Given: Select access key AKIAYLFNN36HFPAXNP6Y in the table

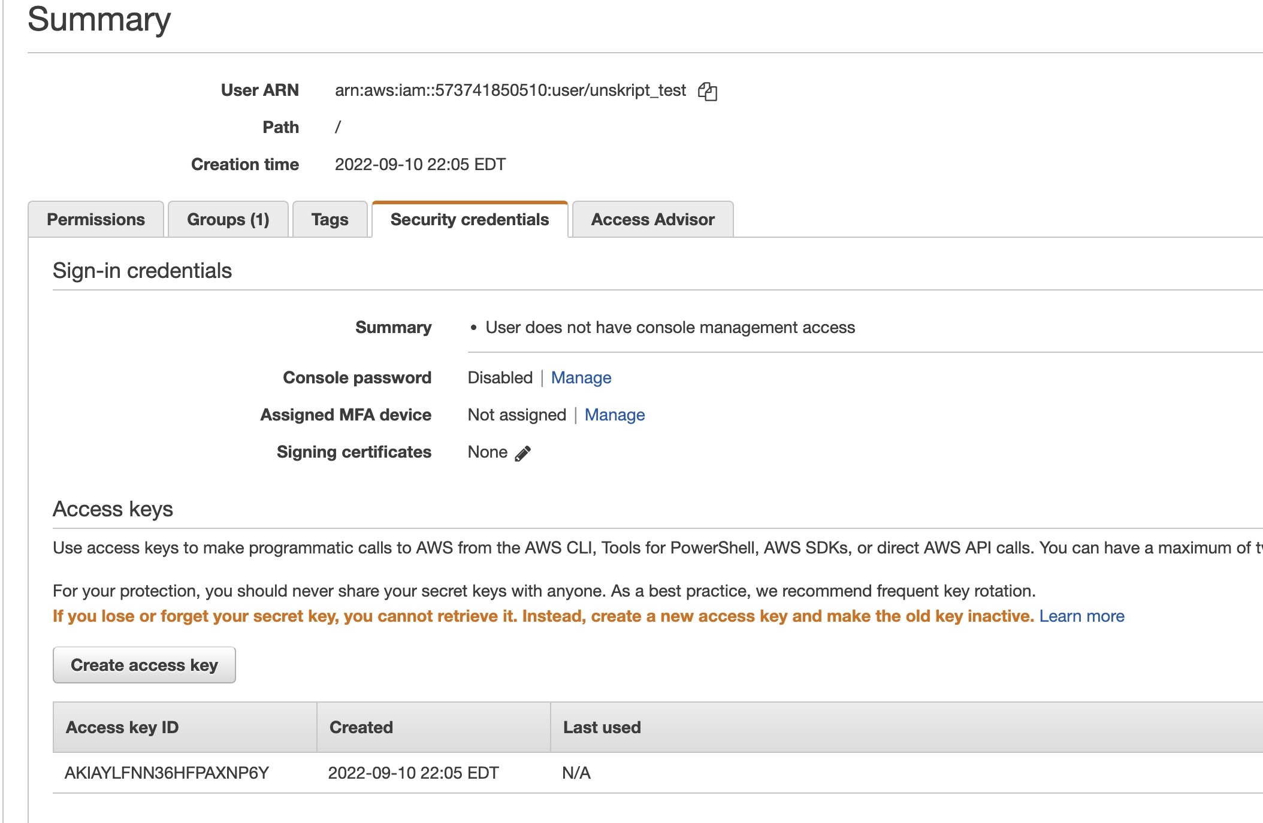Looking at the screenshot, I should coord(167,773).
